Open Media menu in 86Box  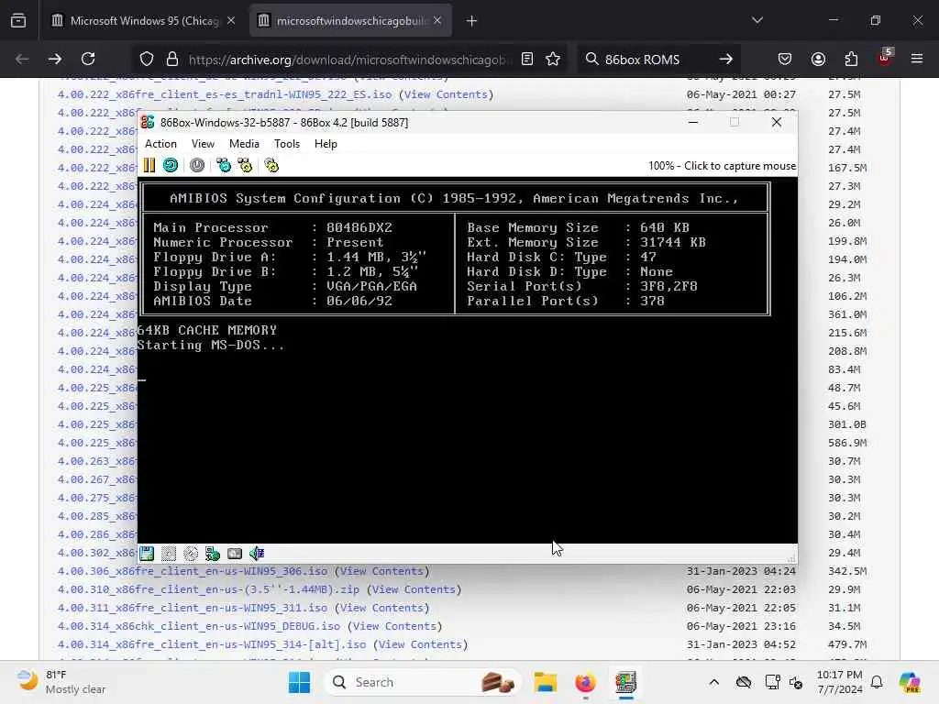[244, 144]
